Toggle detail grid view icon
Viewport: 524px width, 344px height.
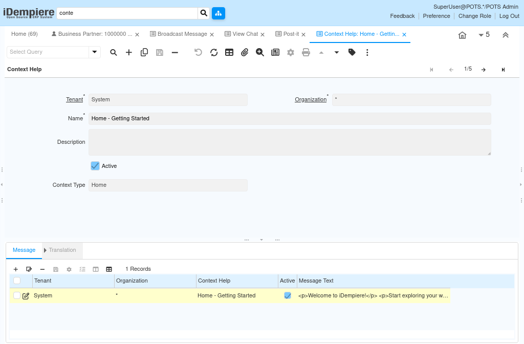point(109,269)
